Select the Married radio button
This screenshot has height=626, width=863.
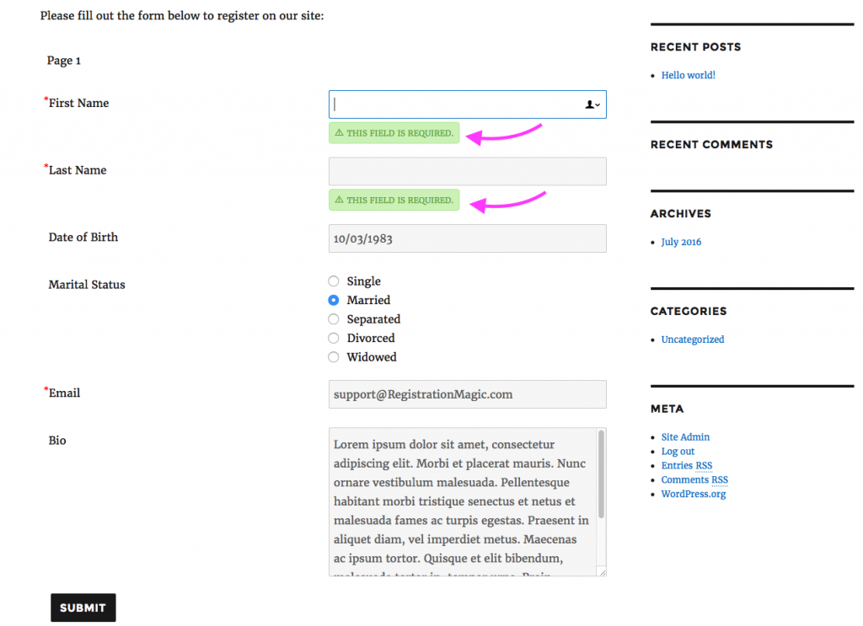click(x=334, y=300)
